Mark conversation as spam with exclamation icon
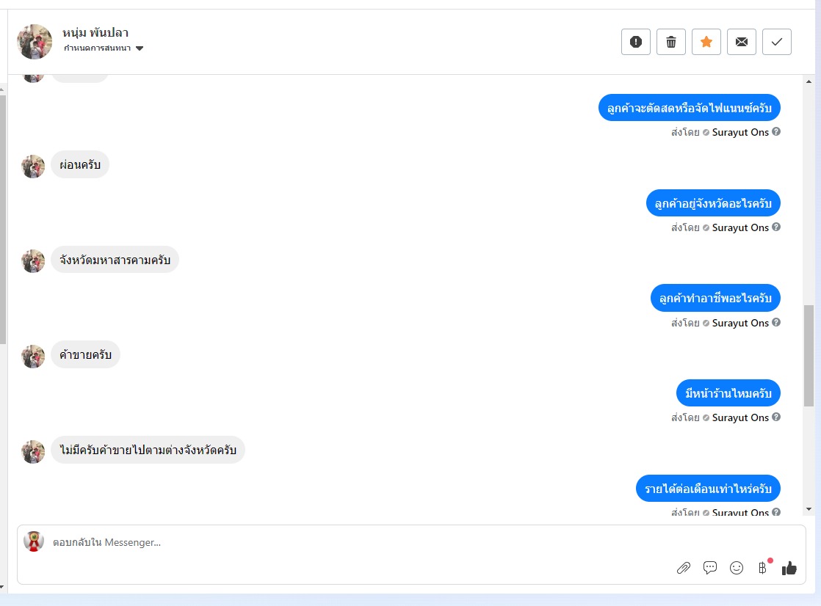The width and height of the screenshot is (821, 606). tap(636, 42)
